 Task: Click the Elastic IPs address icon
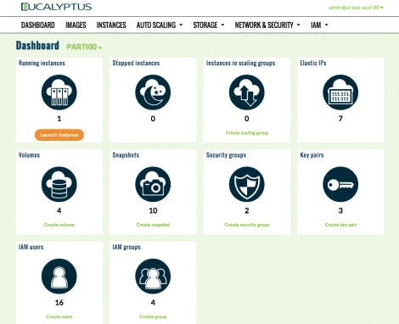coord(340,92)
